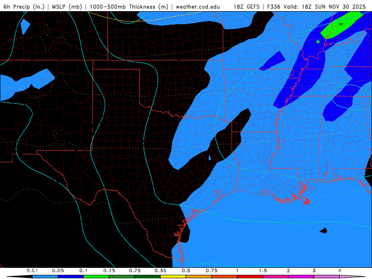This screenshot has width=372, height=279.
Task: Click the 'F336 Valid: 18Z SUN NOV 30 2025' text
Action: [316, 7]
